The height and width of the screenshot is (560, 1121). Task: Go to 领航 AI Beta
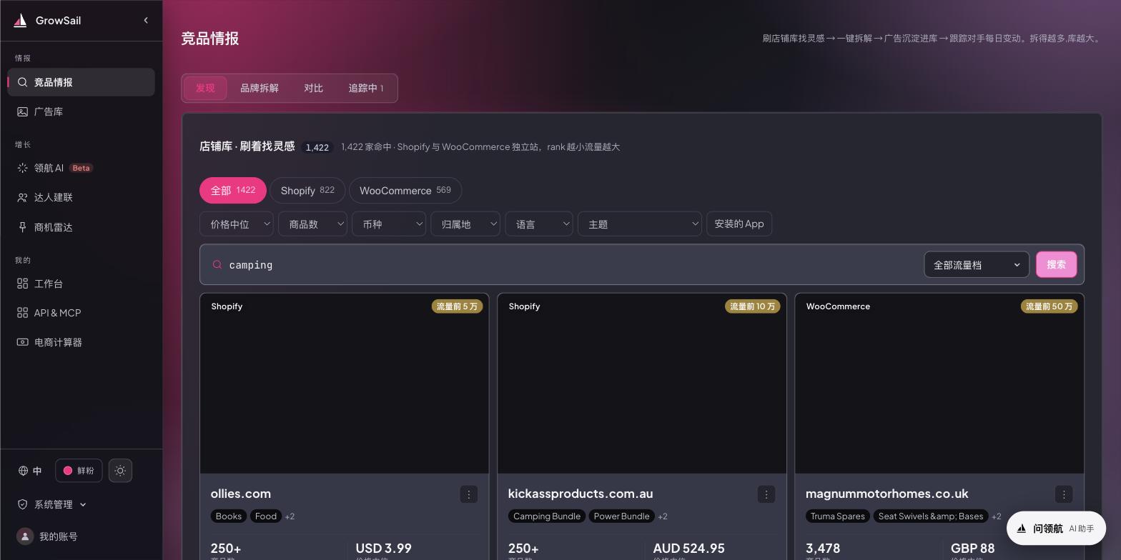pos(81,168)
